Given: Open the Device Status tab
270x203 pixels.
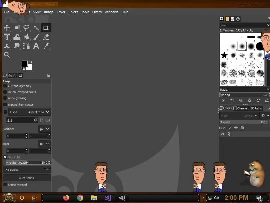Looking at the screenshot, I should 10,75.
